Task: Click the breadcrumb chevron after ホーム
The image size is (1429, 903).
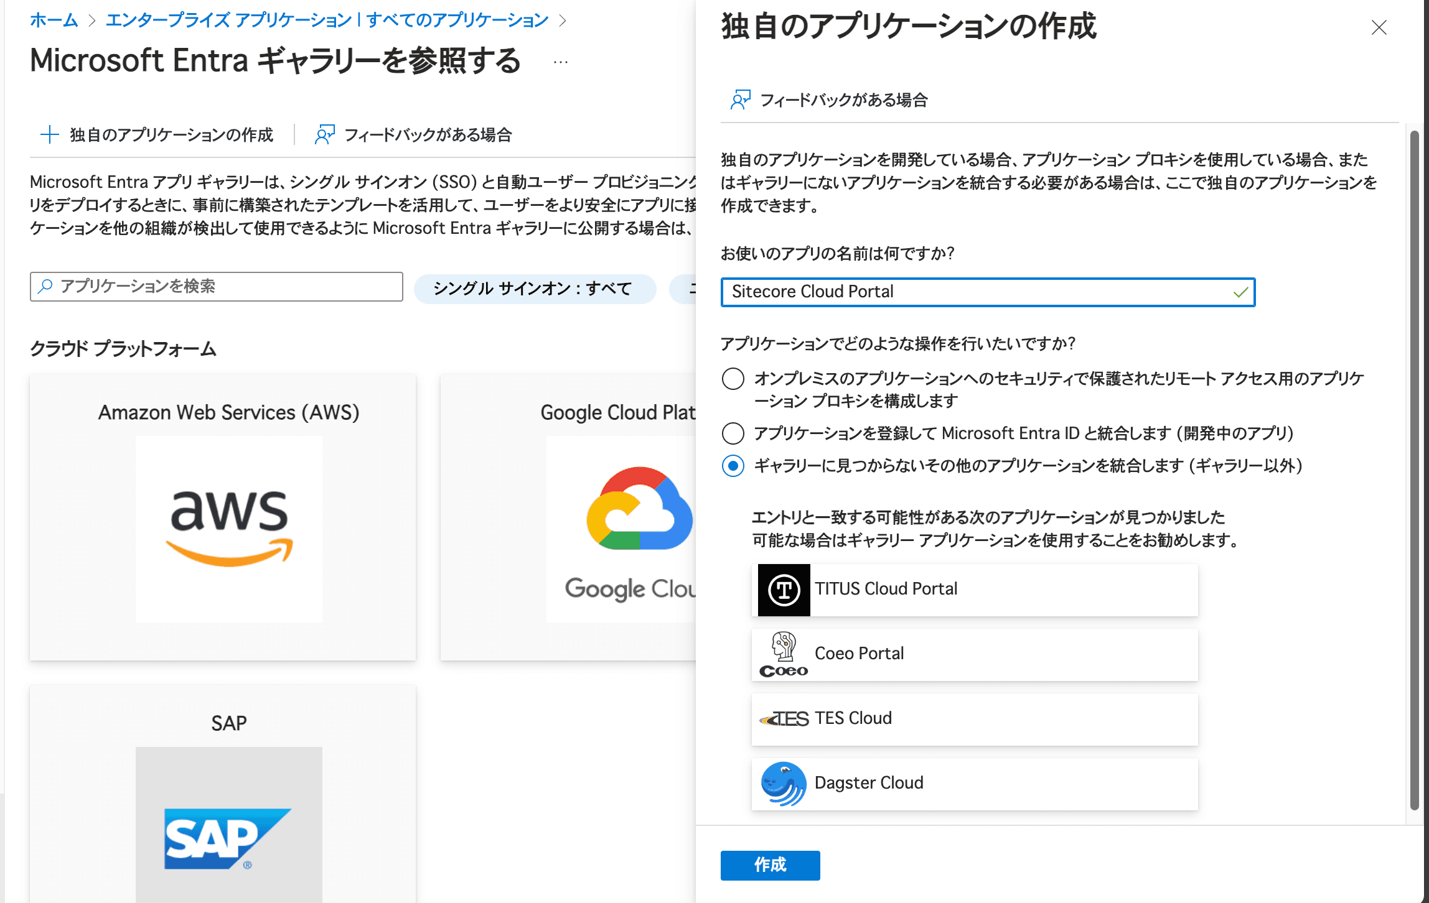Action: click(92, 21)
